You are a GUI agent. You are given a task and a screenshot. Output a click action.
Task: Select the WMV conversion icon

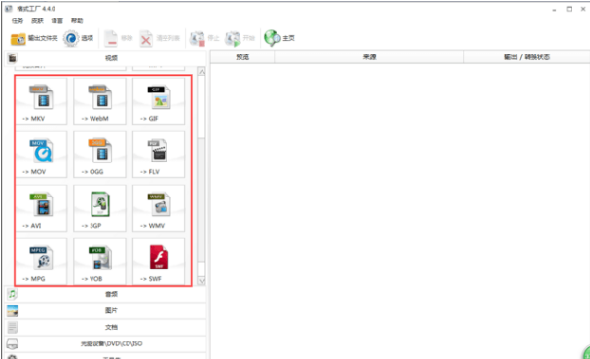(159, 208)
